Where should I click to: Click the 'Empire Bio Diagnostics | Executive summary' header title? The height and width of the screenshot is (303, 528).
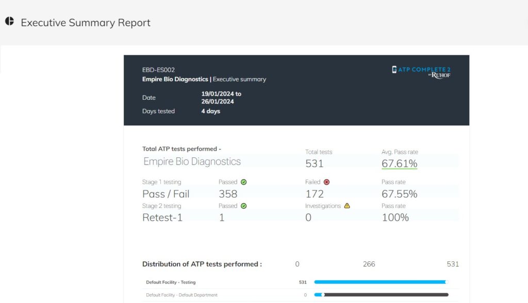tap(204, 79)
